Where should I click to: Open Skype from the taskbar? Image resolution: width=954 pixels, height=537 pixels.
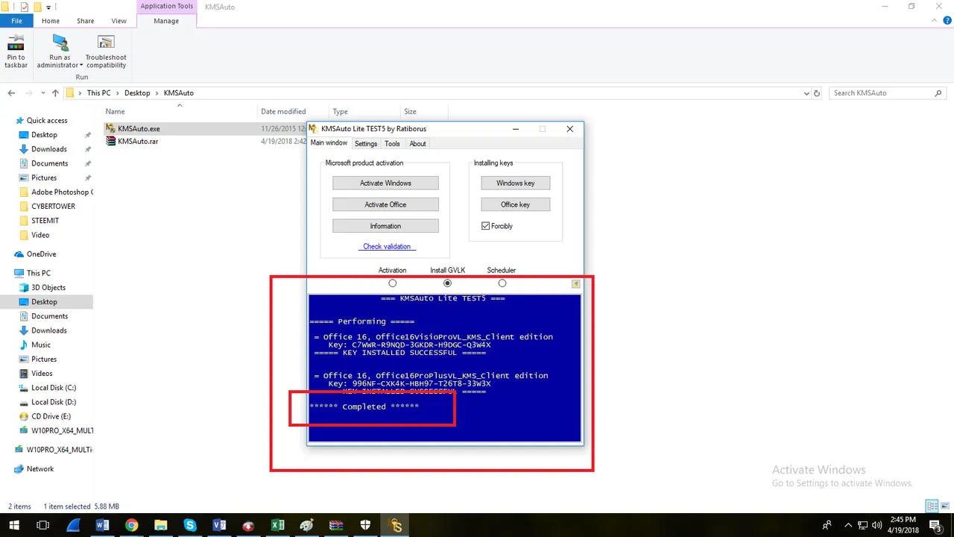pyautogui.click(x=189, y=525)
